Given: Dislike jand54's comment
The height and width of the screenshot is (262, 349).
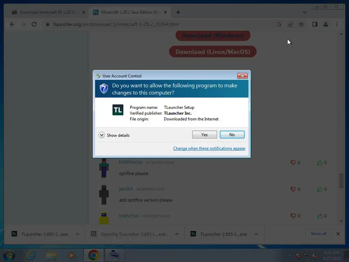Looking at the screenshot, I should click(x=293, y=189).
